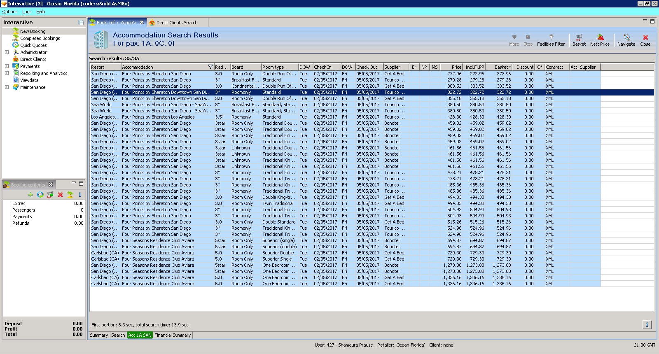659x354 pixels.
Task: Sort by the Contract column header
Action: click(557, 67)
